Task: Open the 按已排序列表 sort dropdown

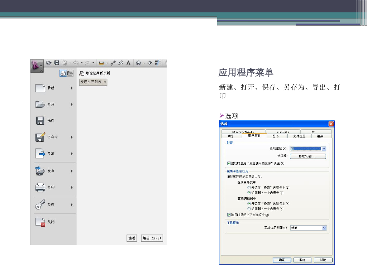Action: [93, 82]
